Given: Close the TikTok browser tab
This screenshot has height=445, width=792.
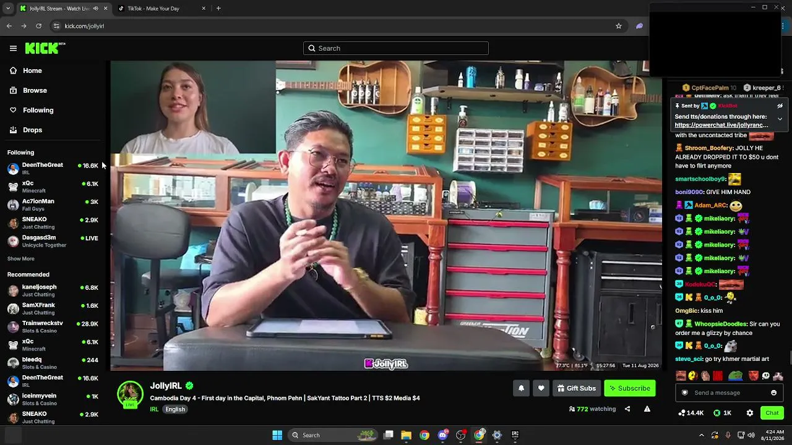Looking at the screenshot, I should coord(204,9).
